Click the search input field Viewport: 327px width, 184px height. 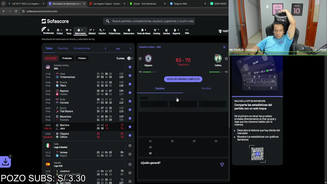[149, 21]
